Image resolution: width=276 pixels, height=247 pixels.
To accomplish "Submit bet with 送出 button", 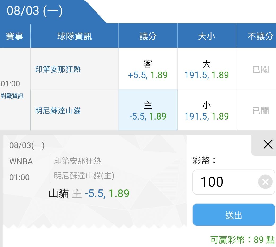I will (x=234, y=215).
